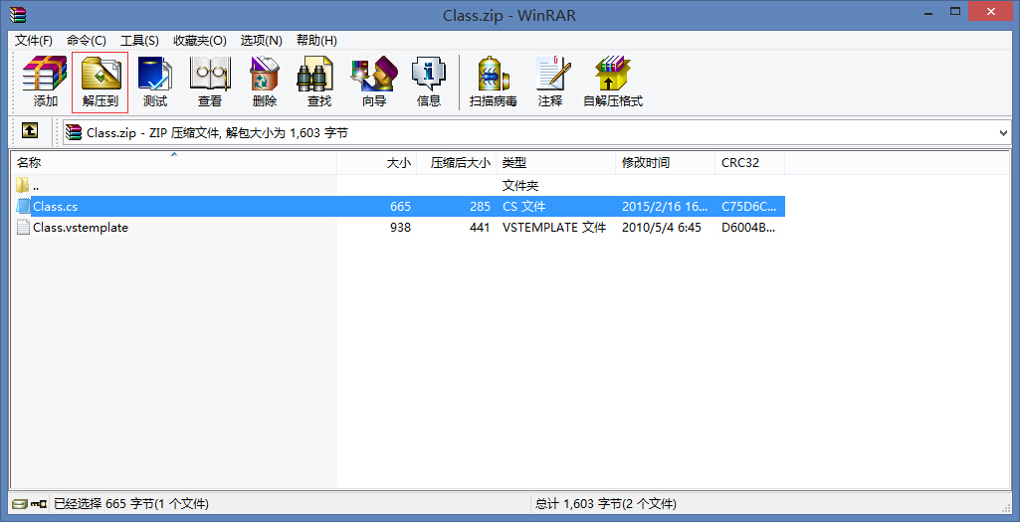Click the Class.vstemplate file icon

pyautogui.click(x=23, y=227)
